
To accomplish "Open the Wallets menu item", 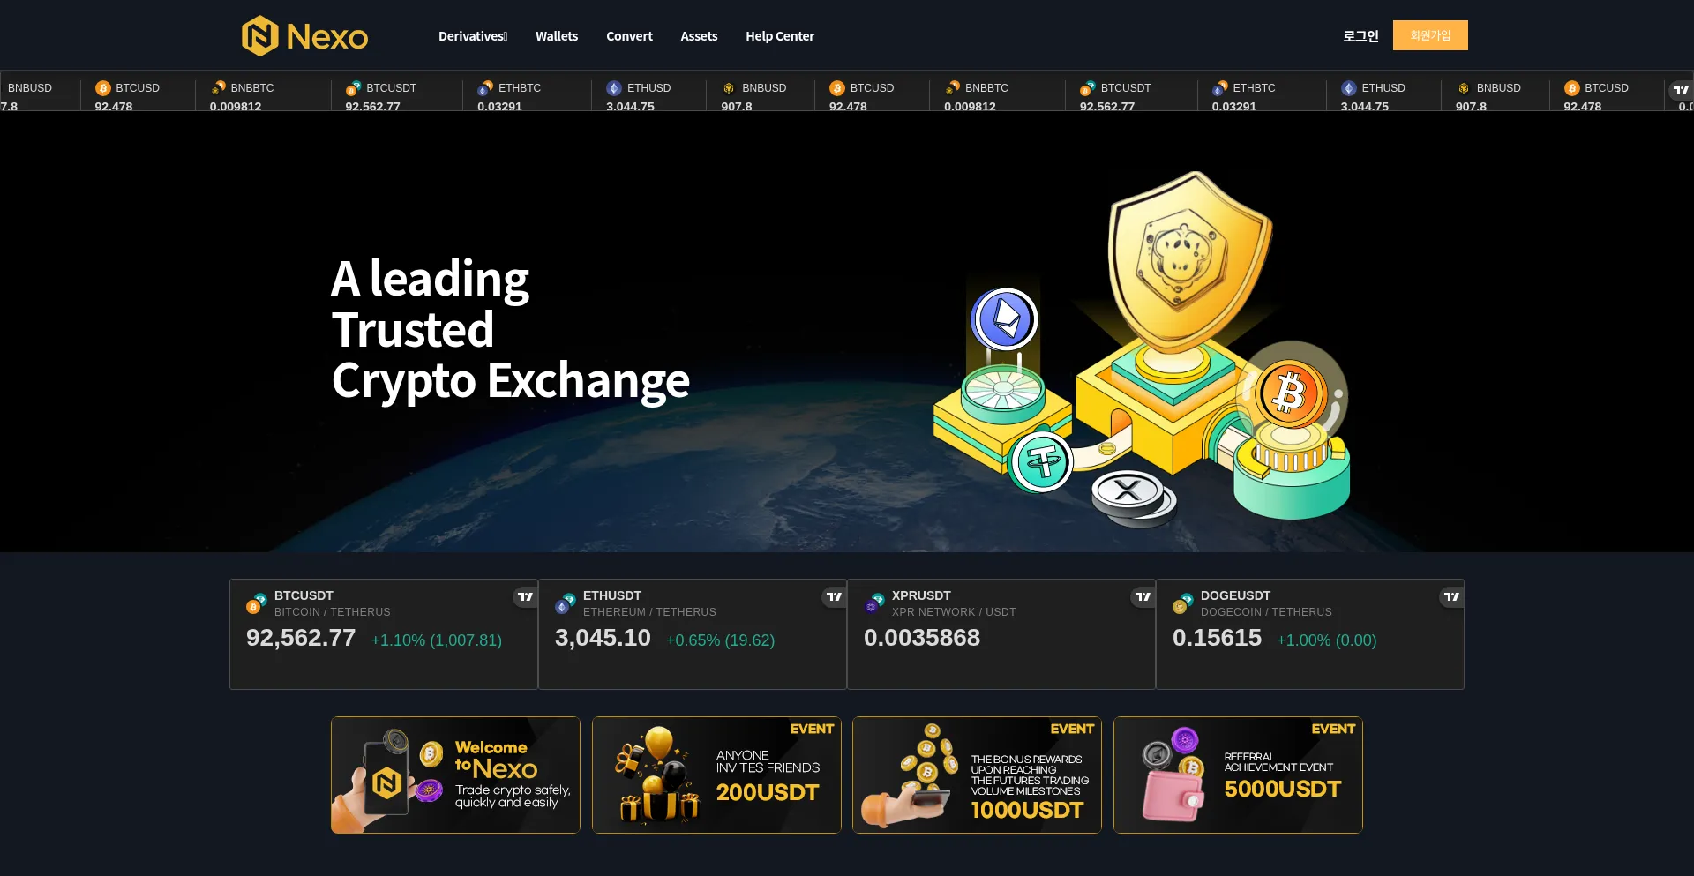I will click(x=557, y=36).
